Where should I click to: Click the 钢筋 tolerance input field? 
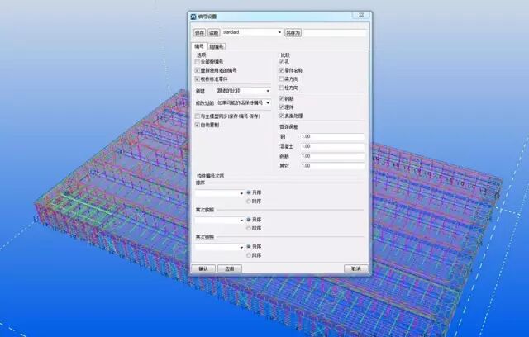332,156
